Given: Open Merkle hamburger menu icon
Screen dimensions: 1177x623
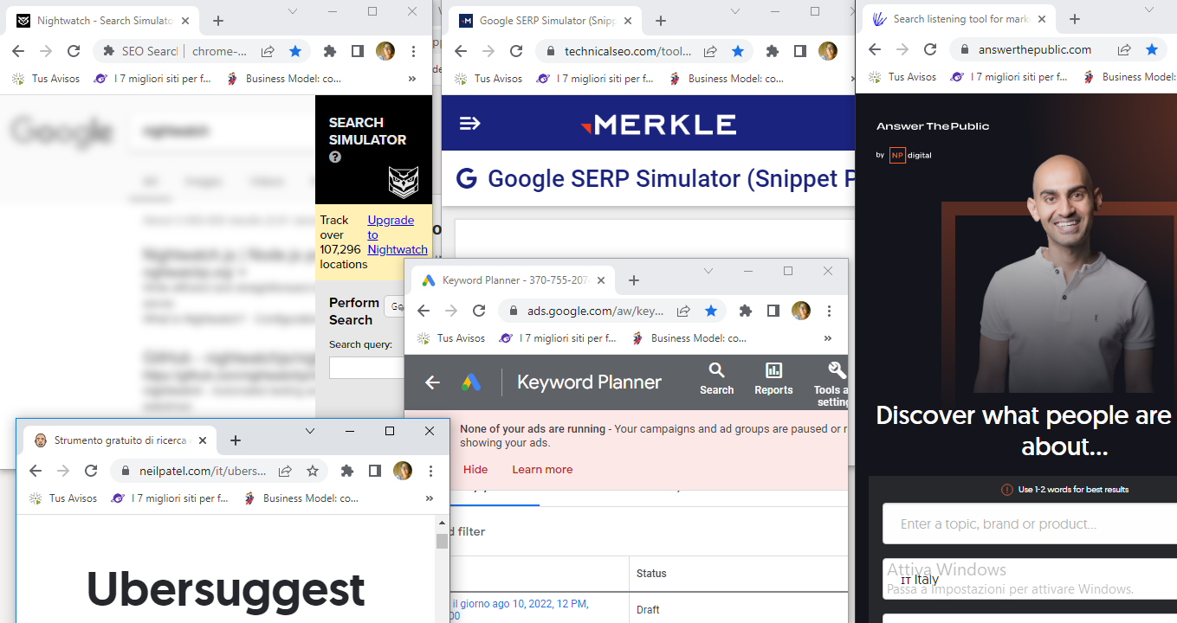Looking at the screenshot, I should pos(469,124).
